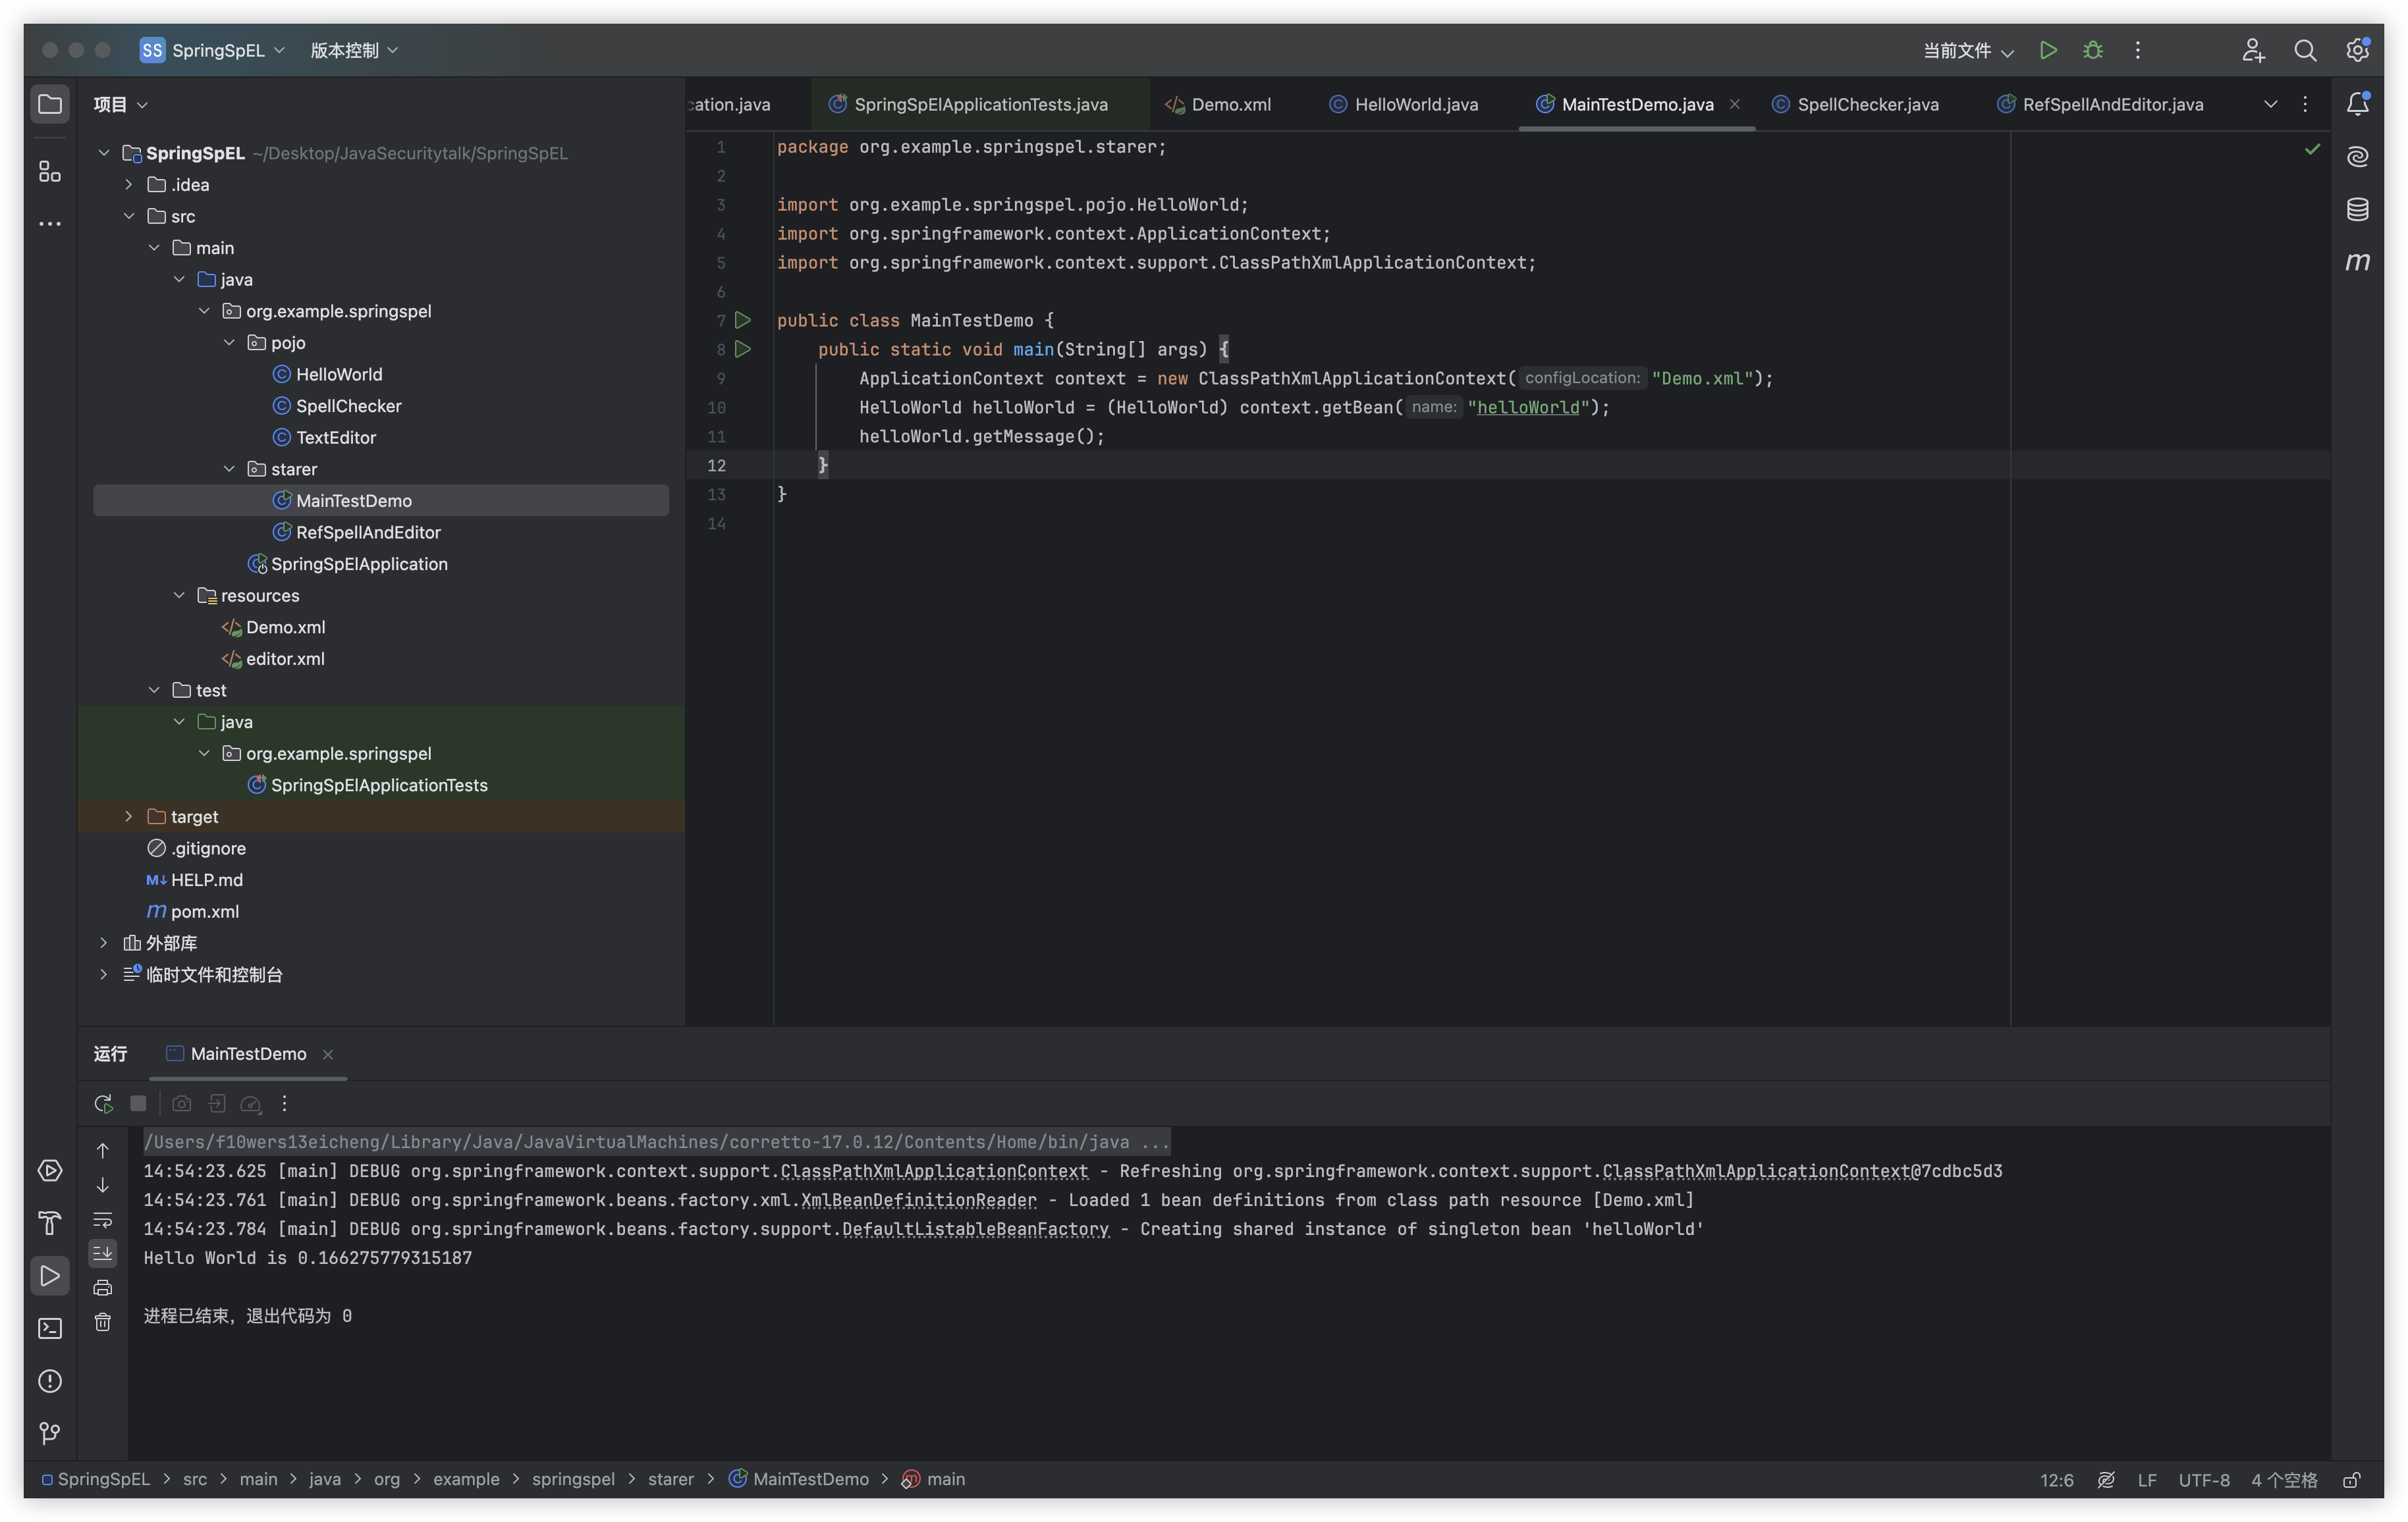Open RefSpellAndEditor in project tree
The image size is (2408, 1522).
[x=368, y=532]
